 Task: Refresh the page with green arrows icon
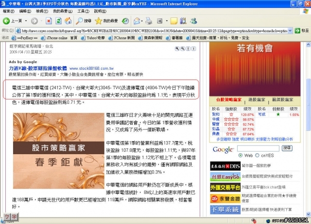click(x=58, y=21)
